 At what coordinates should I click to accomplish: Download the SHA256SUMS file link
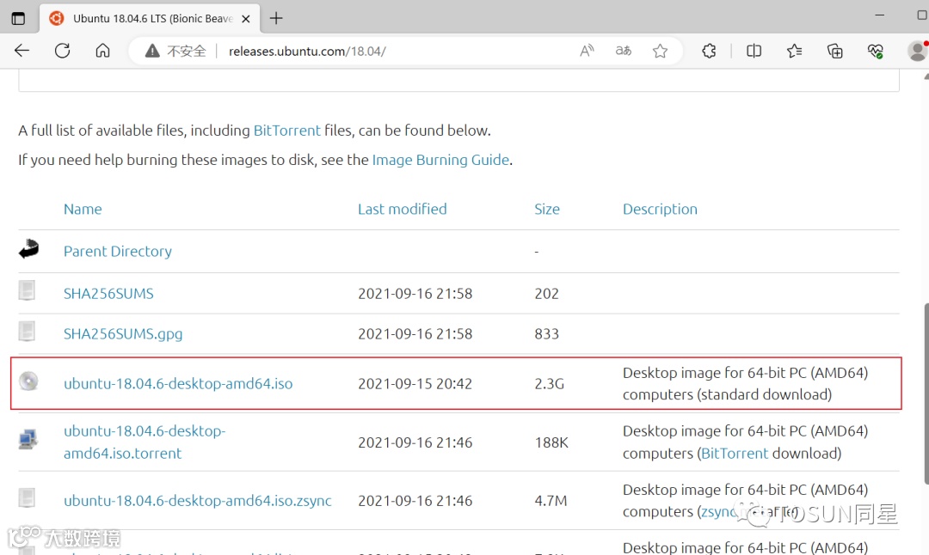pos(108,294)
